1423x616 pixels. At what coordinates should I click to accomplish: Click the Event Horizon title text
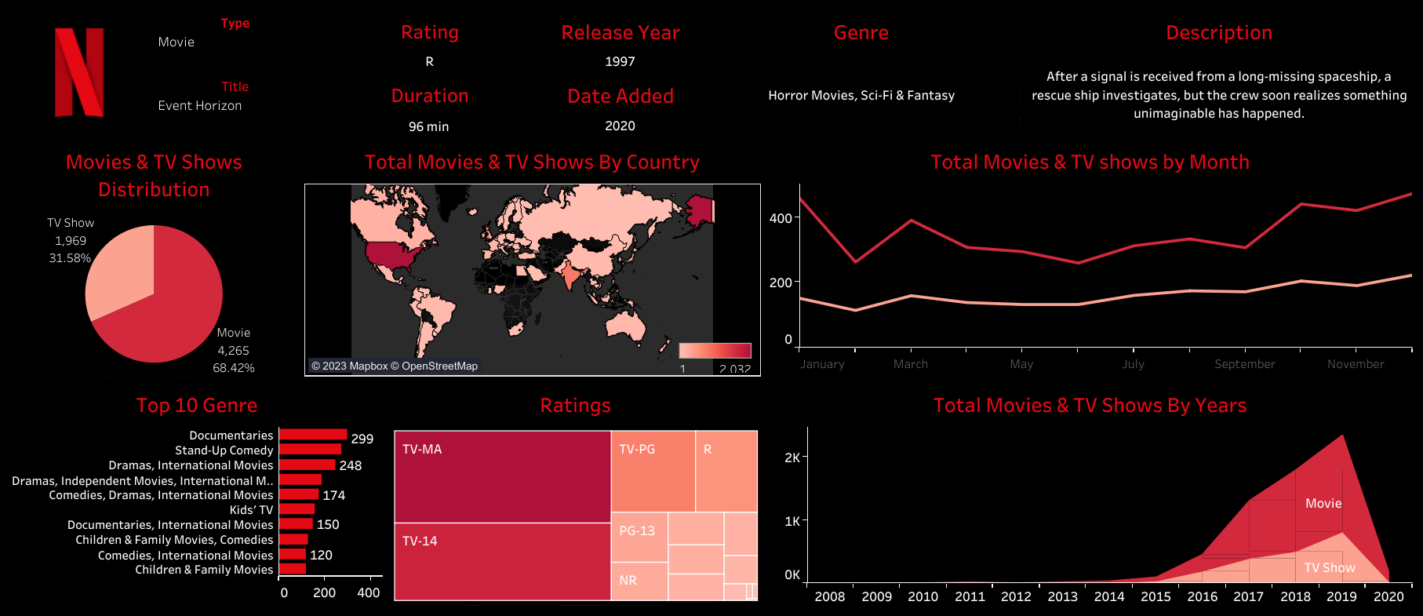tap(200, 105)
